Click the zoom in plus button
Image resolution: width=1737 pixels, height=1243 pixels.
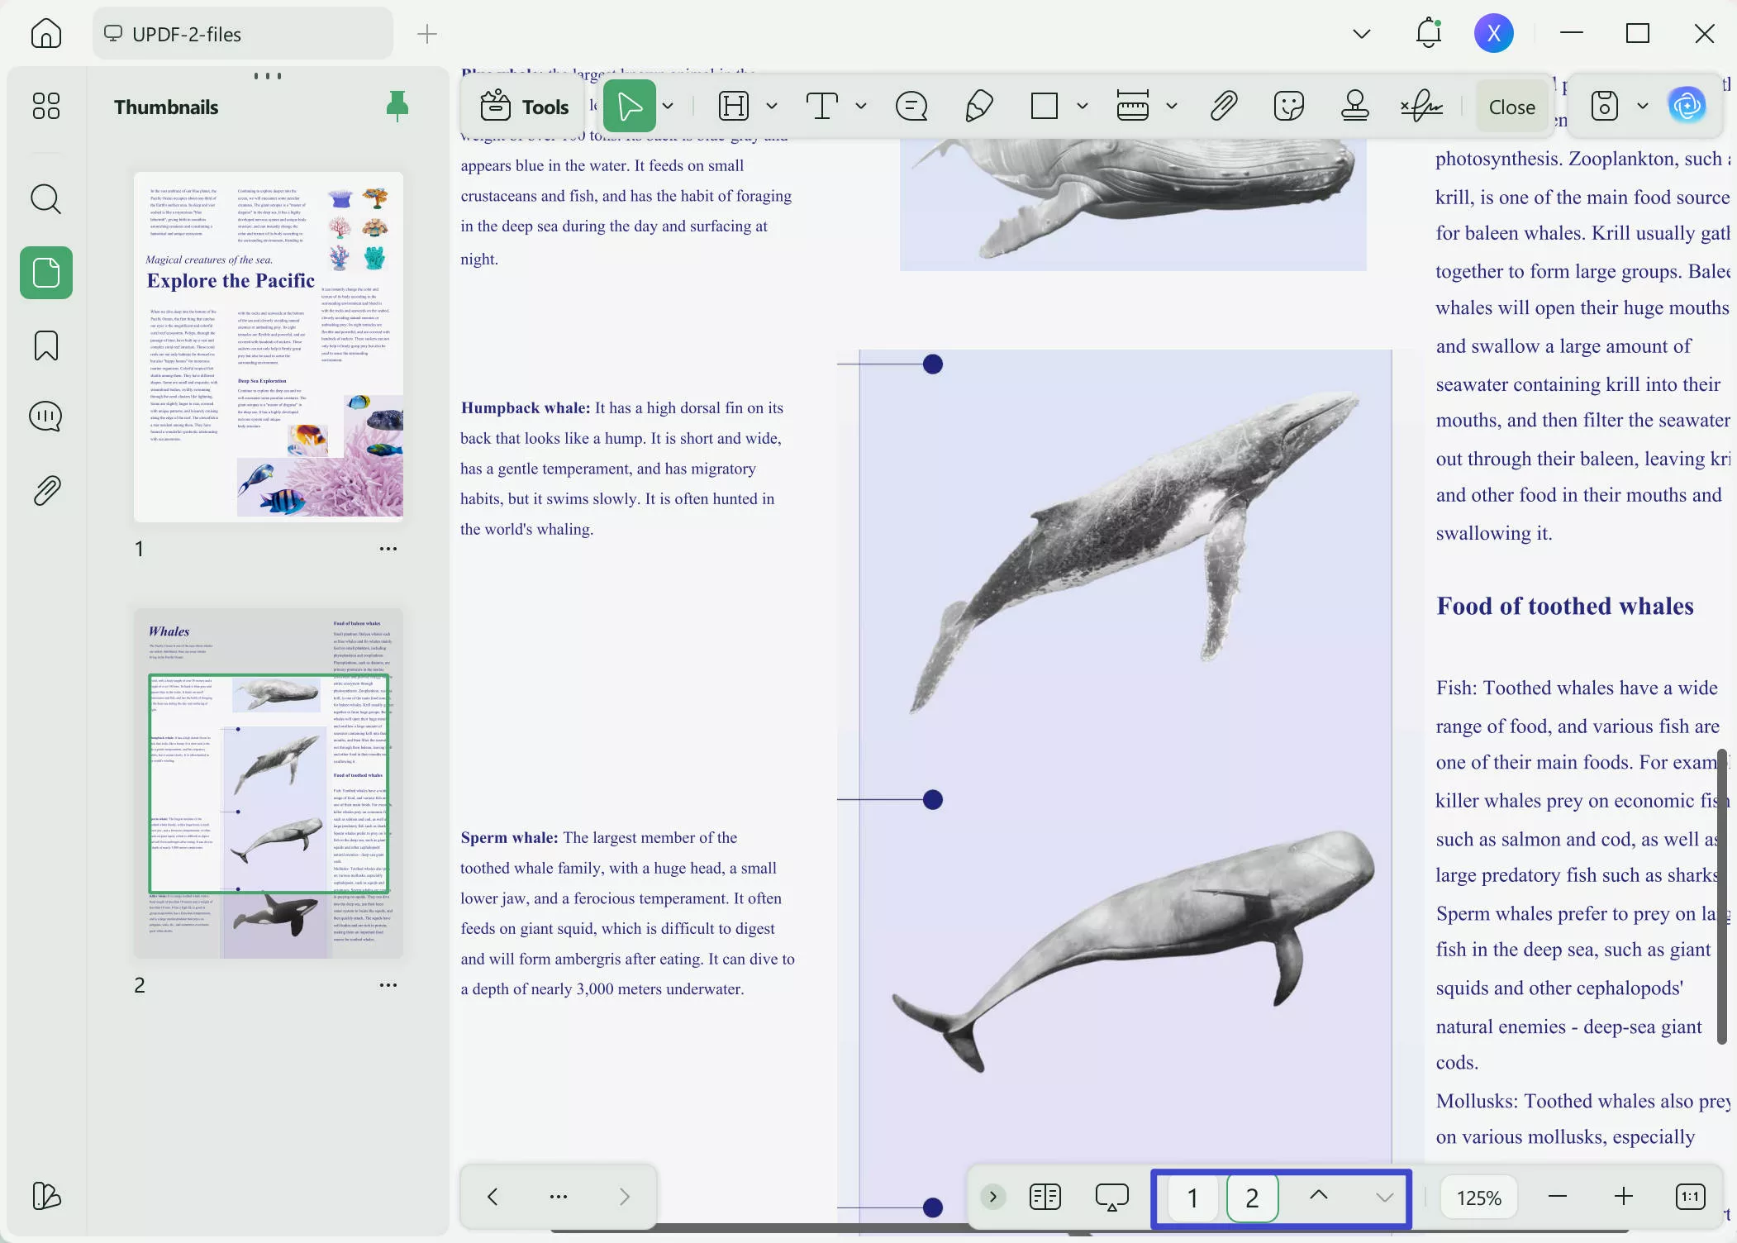(x=1623, y=1197)
